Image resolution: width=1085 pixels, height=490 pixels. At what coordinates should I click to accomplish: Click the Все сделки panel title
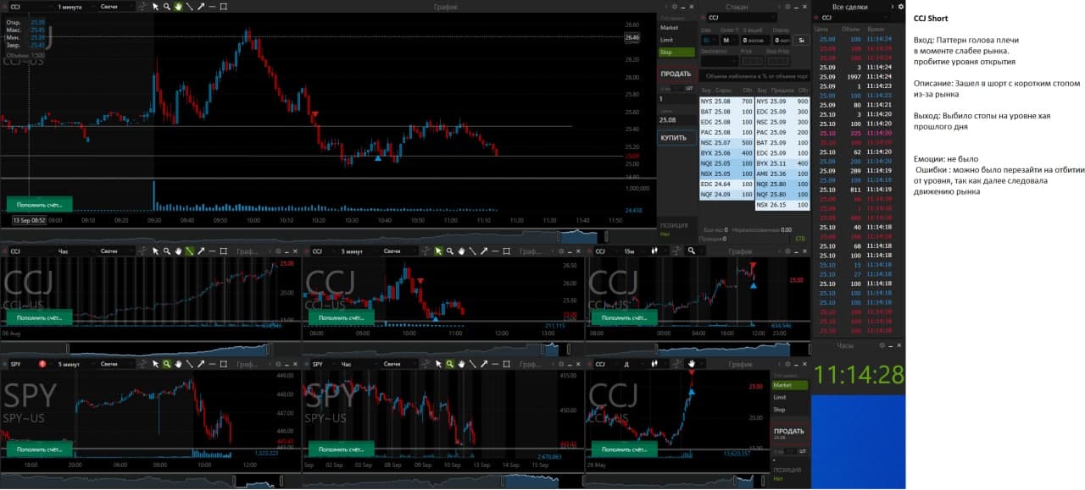click(849, 6)
